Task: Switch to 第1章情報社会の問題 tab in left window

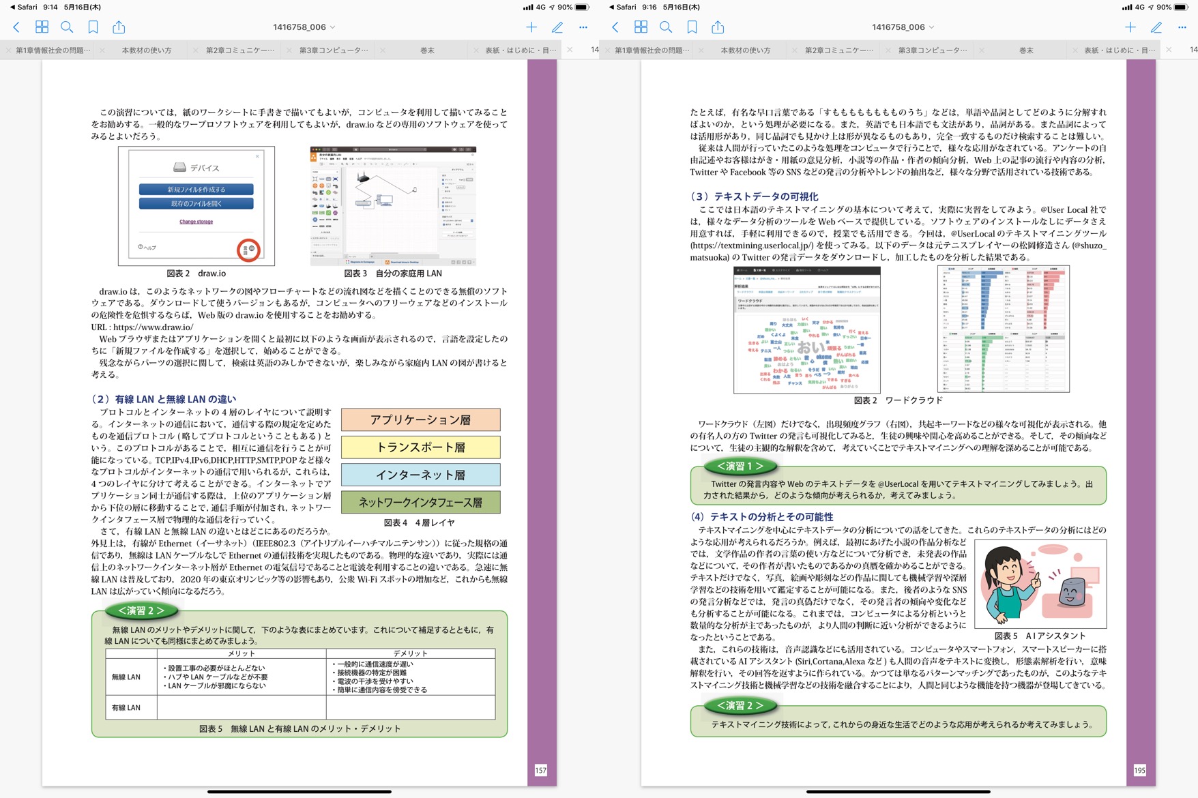Action: pos(53,50)
